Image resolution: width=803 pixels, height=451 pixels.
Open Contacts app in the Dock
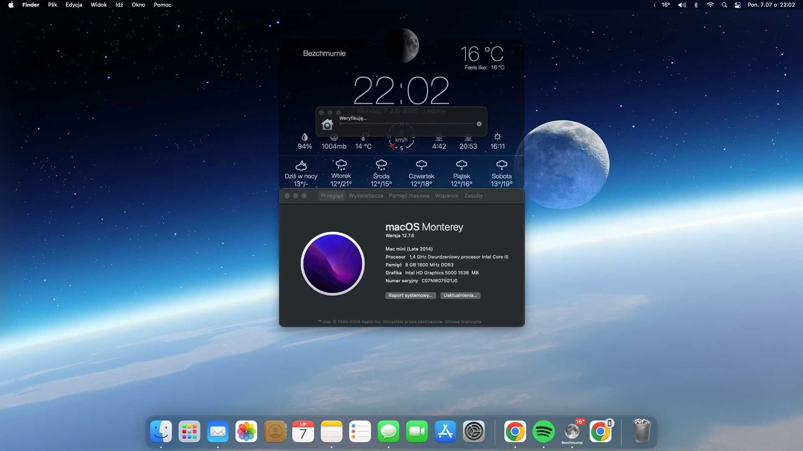(275, 431)
